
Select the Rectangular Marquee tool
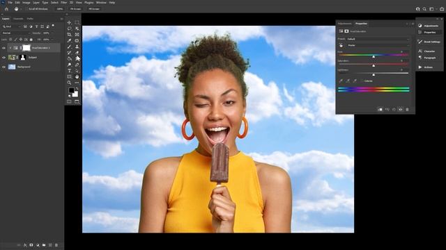point(77,22)
